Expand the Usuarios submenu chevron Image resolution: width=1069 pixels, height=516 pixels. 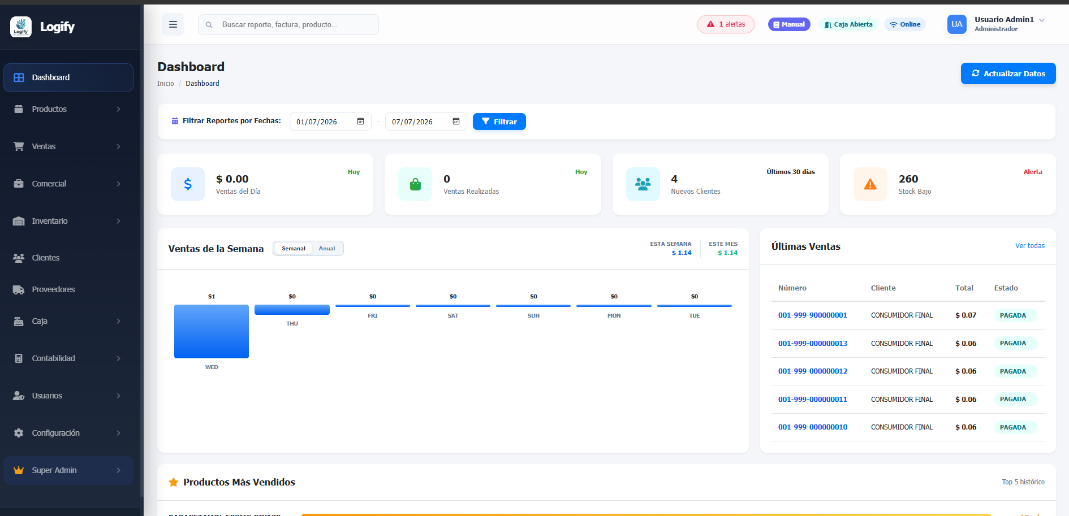coord(118,396)
